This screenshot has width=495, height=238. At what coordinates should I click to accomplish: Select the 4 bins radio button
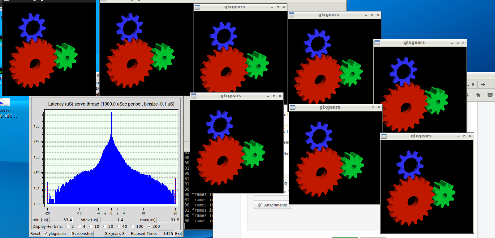(80, 226)
